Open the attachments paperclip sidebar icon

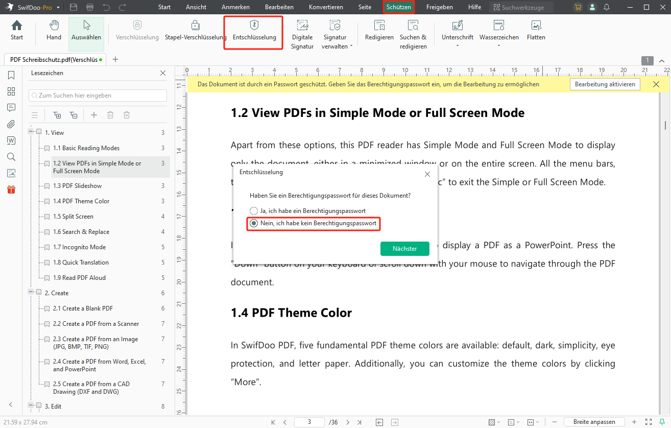[11, 124]
